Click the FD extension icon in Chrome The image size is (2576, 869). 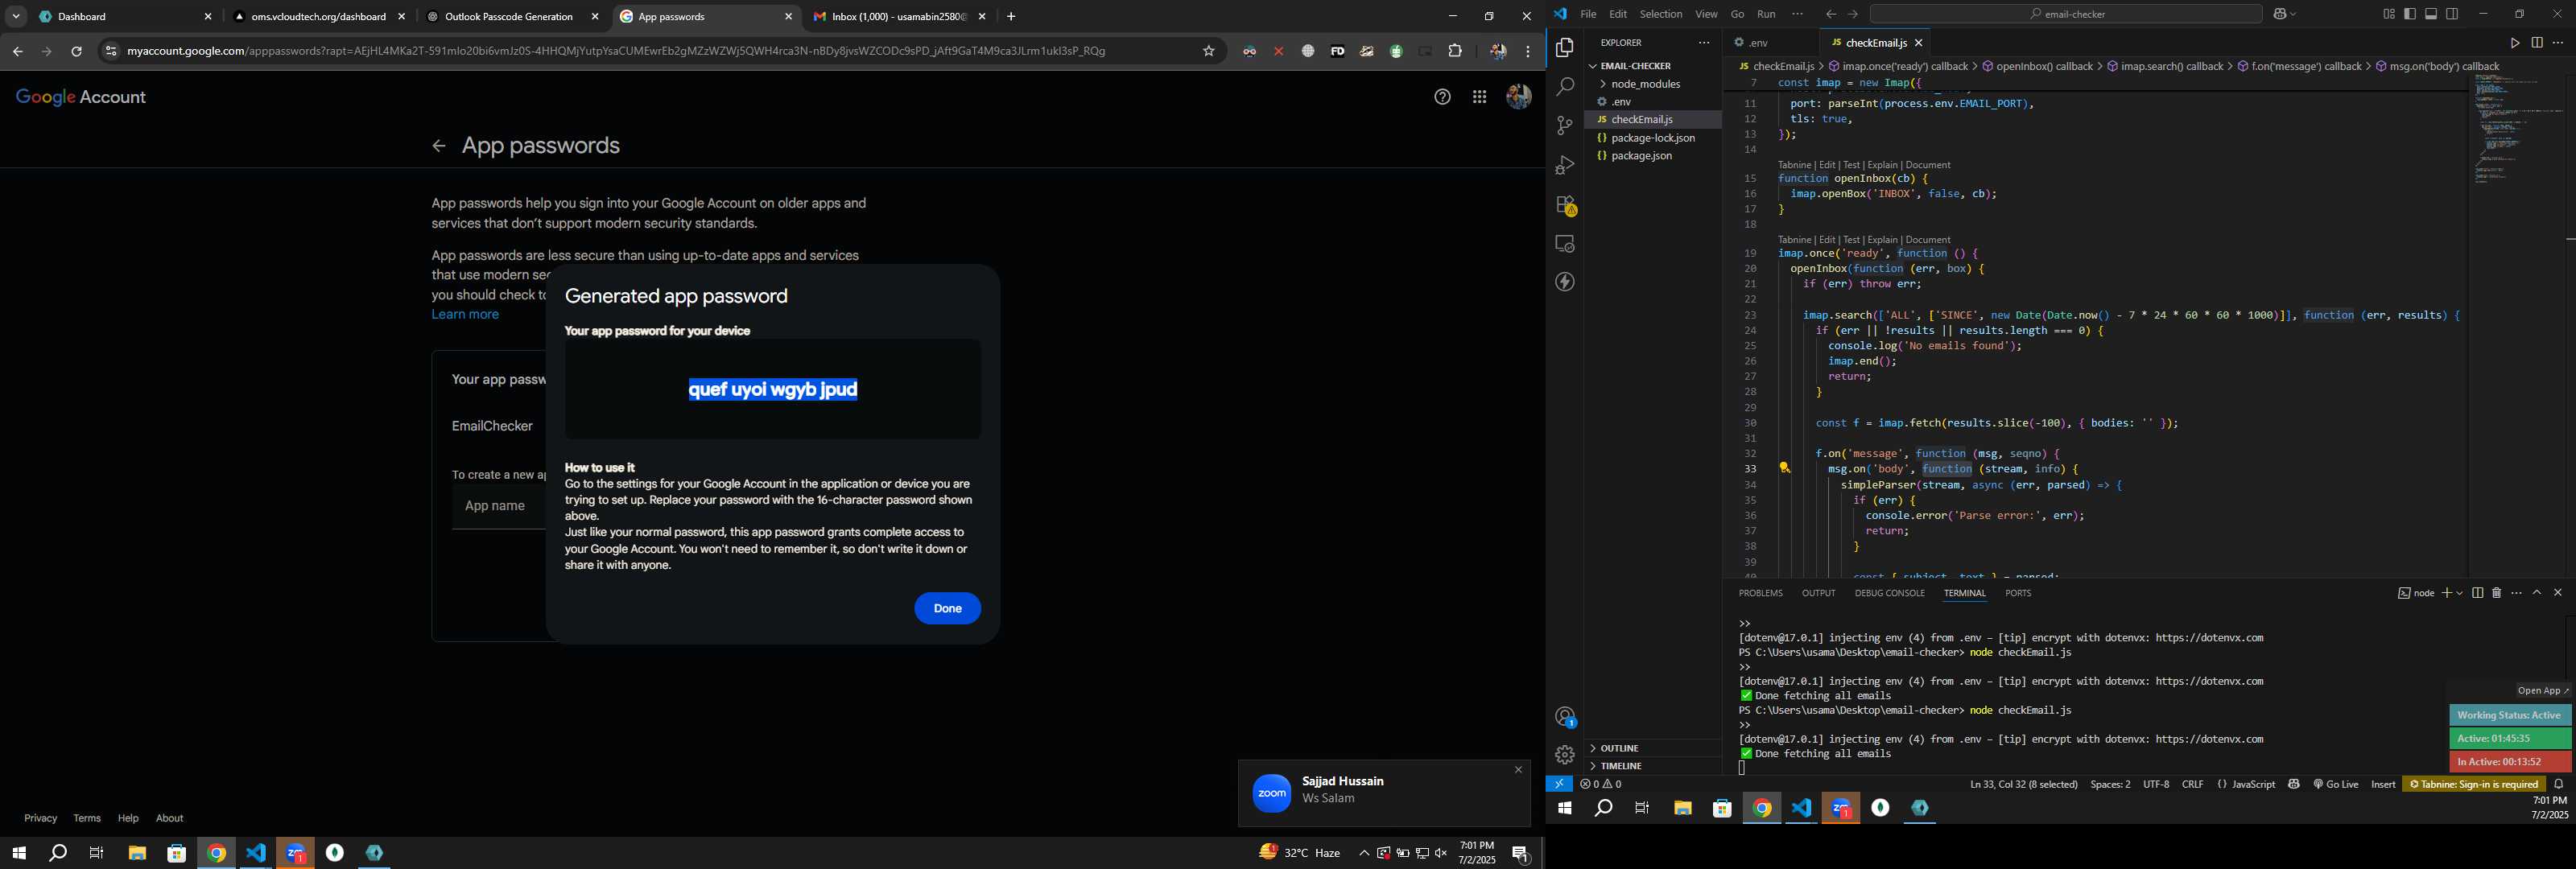(1337, 51)
